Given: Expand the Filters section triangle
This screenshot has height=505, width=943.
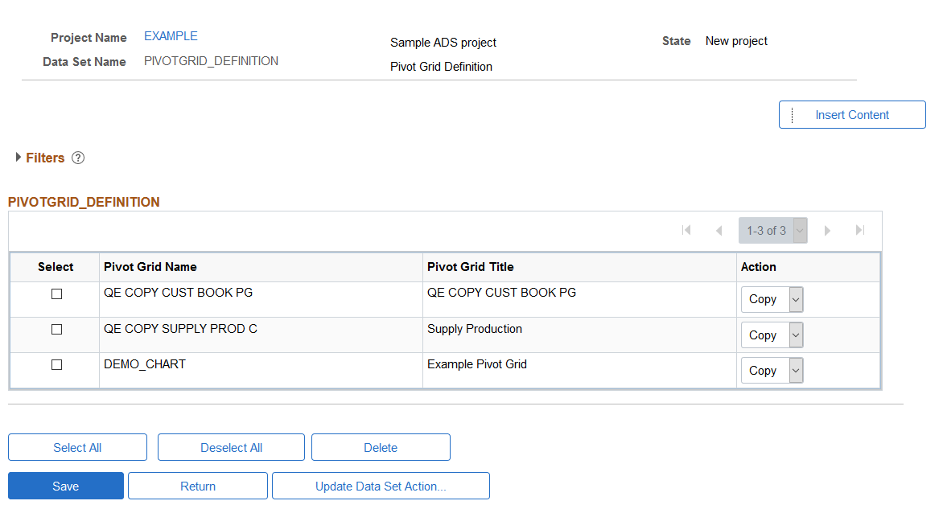Looking at the screenshot, I should coord(18,158).
